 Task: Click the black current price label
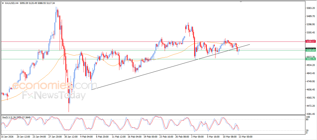coord(310,48)
